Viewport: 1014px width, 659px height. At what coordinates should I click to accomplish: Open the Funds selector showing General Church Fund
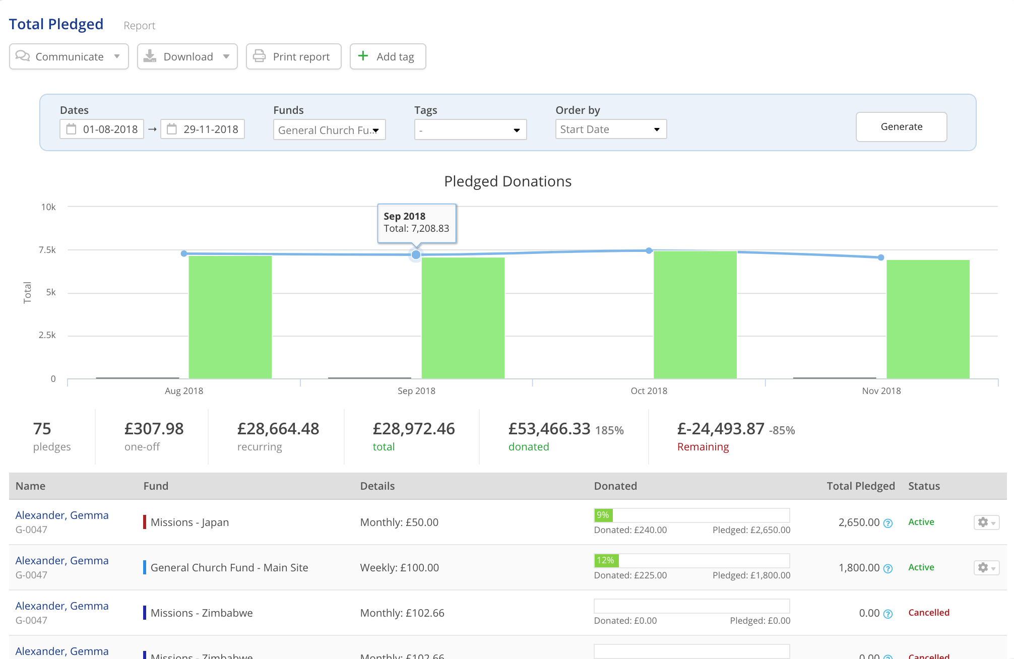[x=329, y=129]
